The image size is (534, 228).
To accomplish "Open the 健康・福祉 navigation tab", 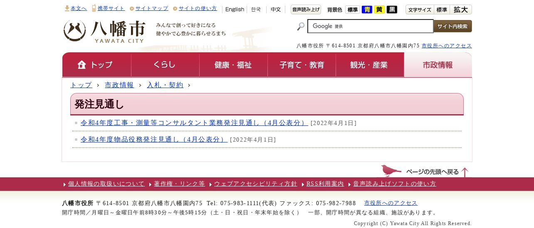I will click(233, 65).
